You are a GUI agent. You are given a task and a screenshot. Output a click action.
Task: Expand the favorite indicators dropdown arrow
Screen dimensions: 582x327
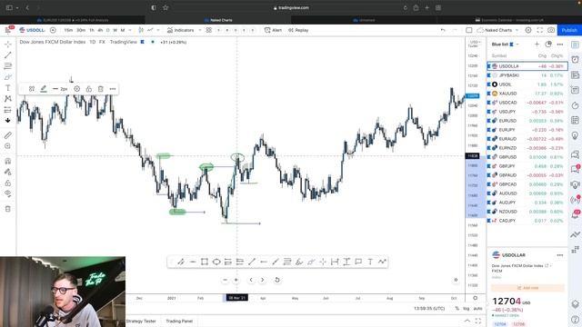click(x=200, y=30)
